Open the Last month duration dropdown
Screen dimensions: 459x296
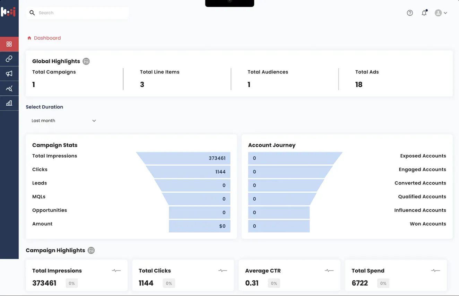coord(63,121)
